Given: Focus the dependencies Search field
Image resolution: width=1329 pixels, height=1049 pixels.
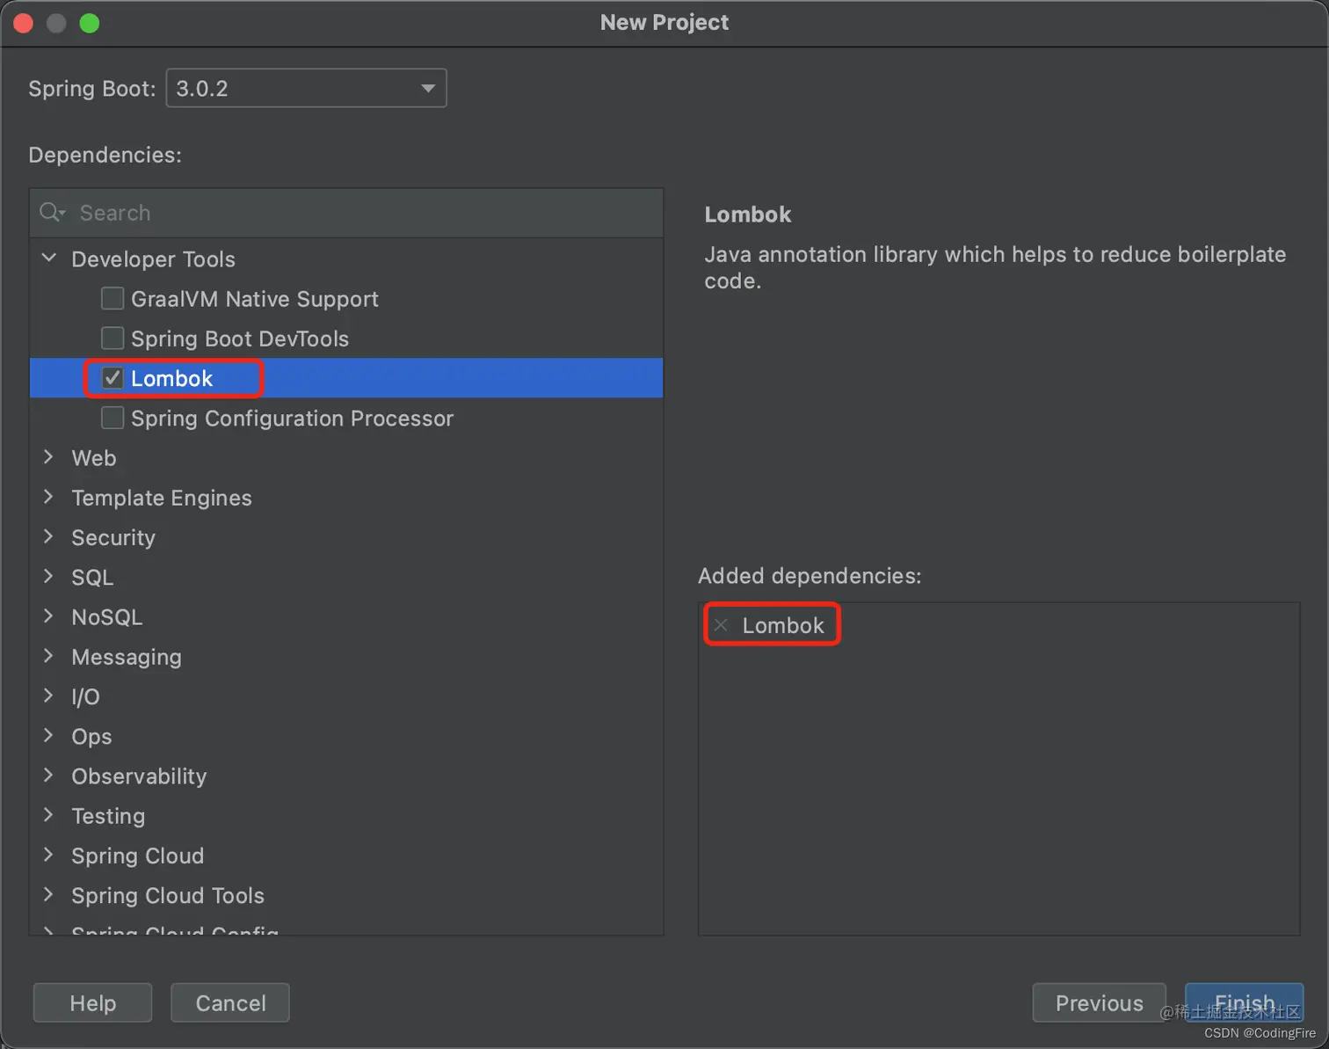Looking at the screenshot, I should click(x=346, y=213).
